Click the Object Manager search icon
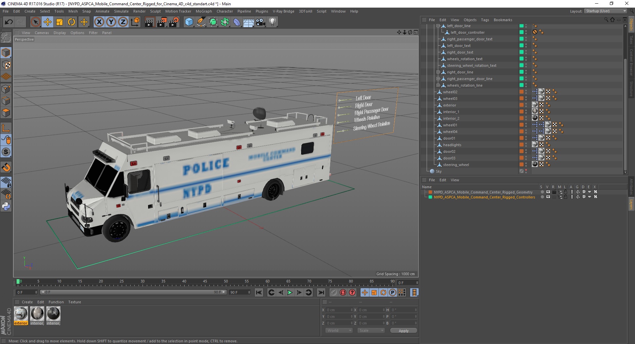The width and height of the screenshot is (635, 344). 606,20
